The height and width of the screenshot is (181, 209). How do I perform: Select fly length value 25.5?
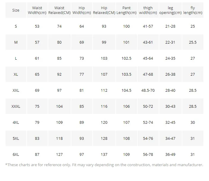[193, 42]
